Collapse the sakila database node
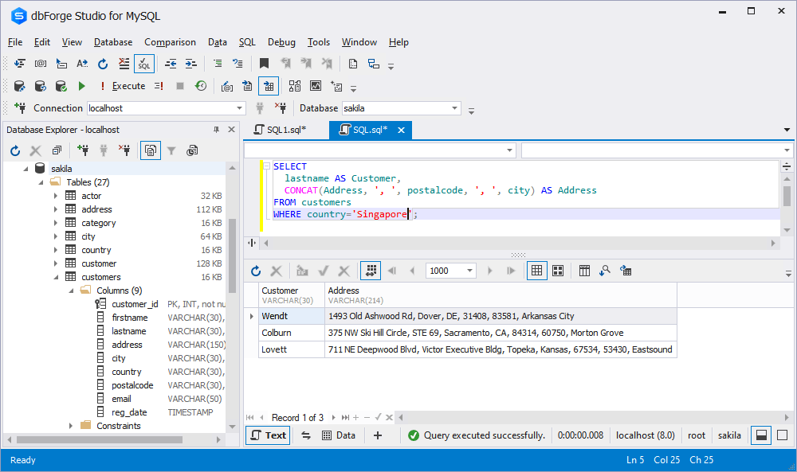The width and height of the screenshot is (797, 472). click(26, 169)
